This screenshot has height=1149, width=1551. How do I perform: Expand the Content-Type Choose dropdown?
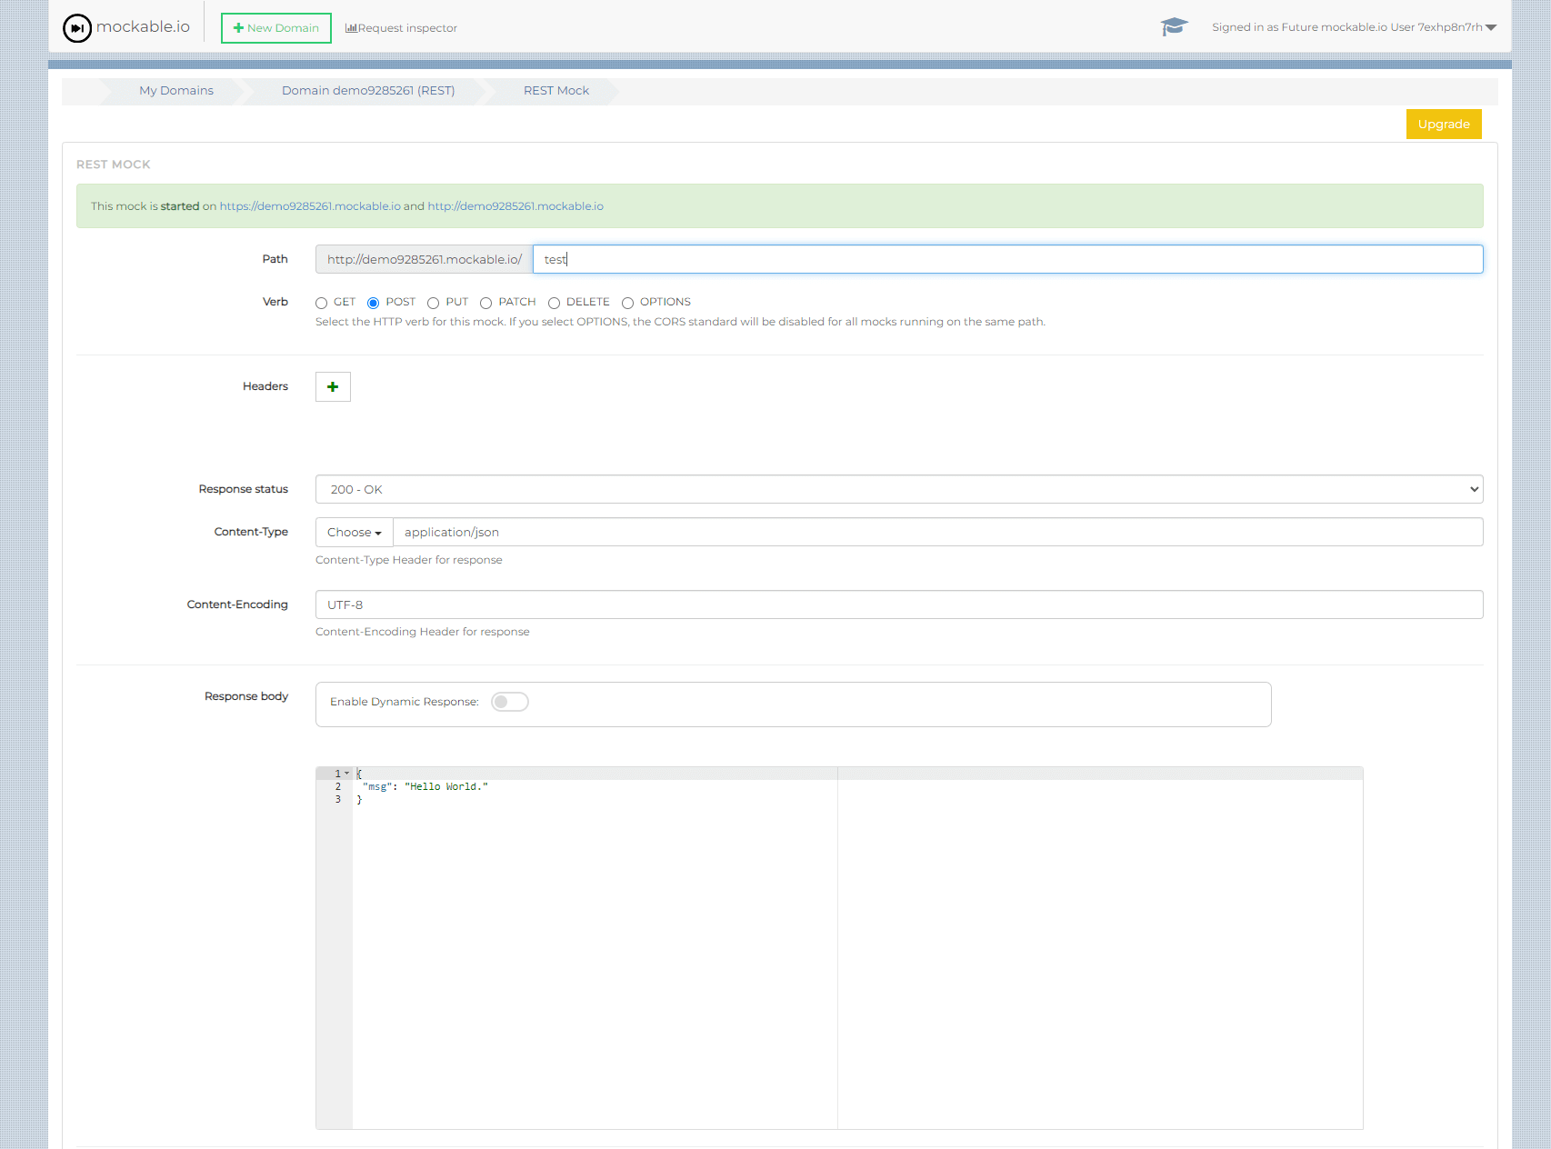tap(354, 533)
